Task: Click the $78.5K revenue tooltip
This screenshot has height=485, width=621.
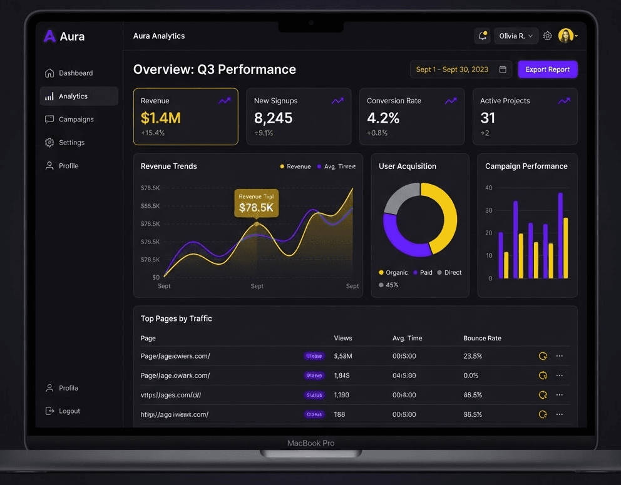Action: click(256, 203)
